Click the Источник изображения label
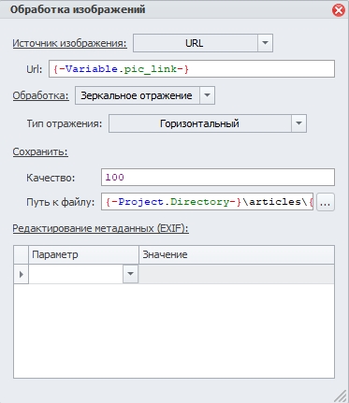Image resolution: width=349 pixels, height=403 pixels. (x=69, y=43)
